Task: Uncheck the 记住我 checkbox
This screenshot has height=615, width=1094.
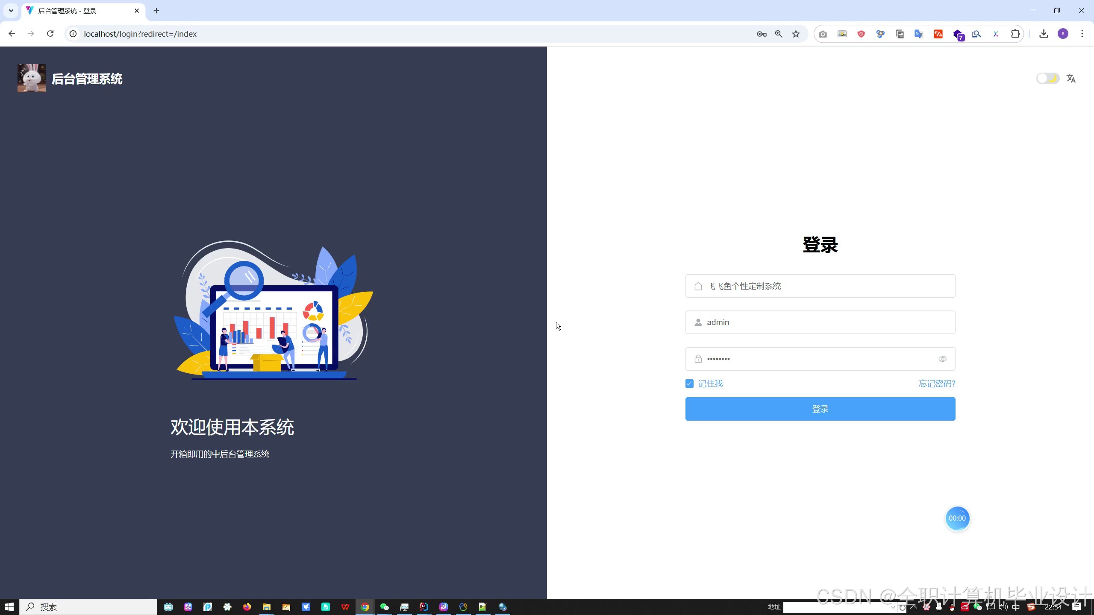Action: pyautogui.click(x=689, y=384)
